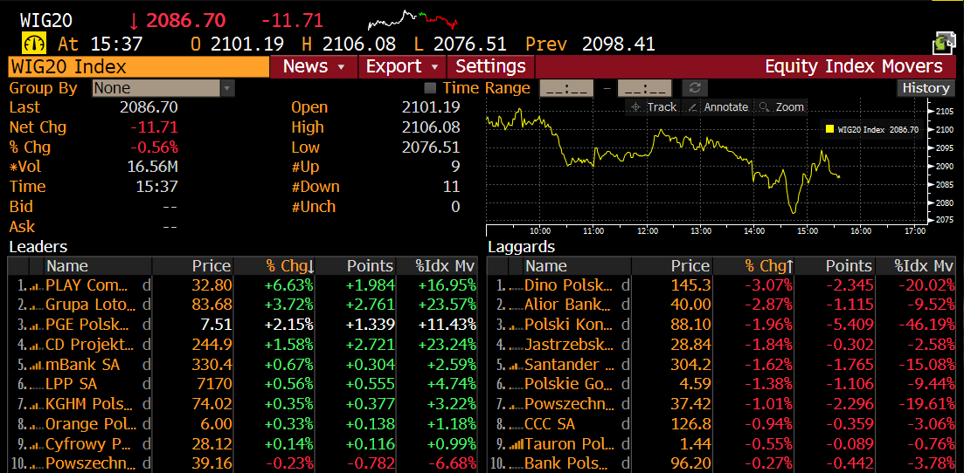Screen dimensions: 964x473
Task: Click the yellow WIG20 Index legend swatch
Action: coord(830,130)
